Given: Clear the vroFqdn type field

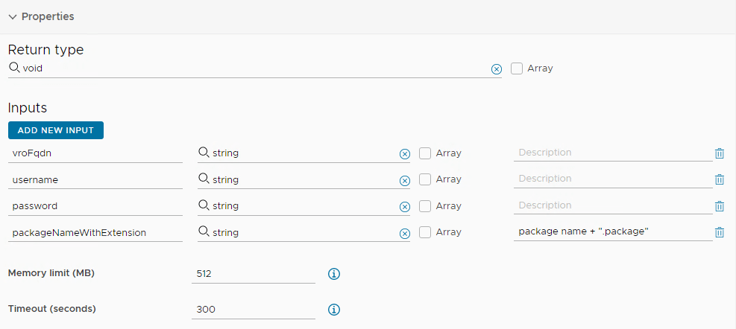Looking at the screenshot, I should click(404, 153).
